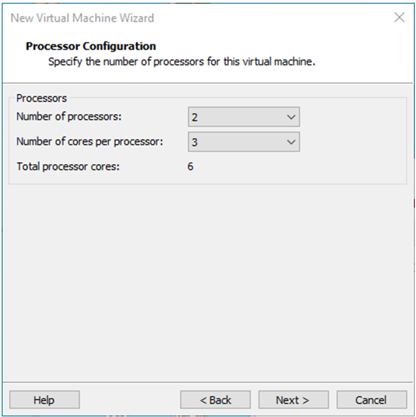Click the New Virtual Machine Wizard title bar text
The image size is (416, 417).
click(x=82, y=18)
